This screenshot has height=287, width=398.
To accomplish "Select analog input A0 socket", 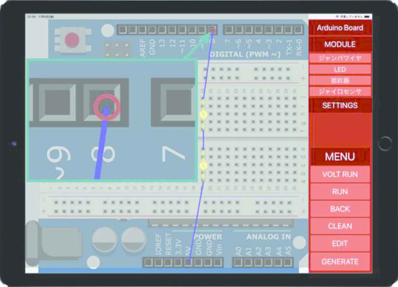I will [x=238, y=262].
